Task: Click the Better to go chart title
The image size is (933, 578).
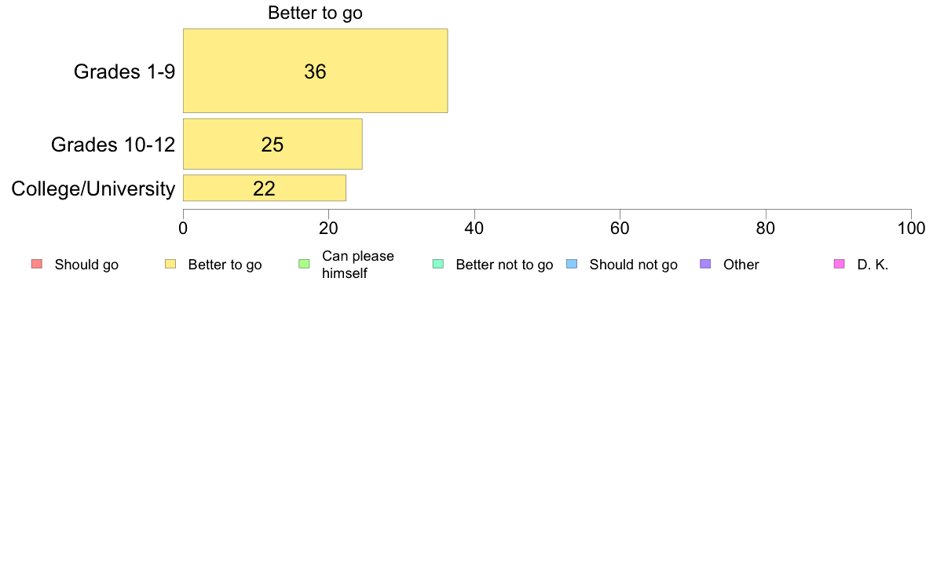Action: (x=316, y=13)
